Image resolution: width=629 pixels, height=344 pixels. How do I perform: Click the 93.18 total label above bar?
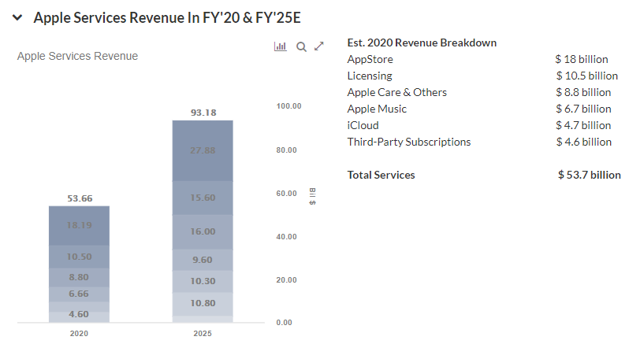pos(203,113)
